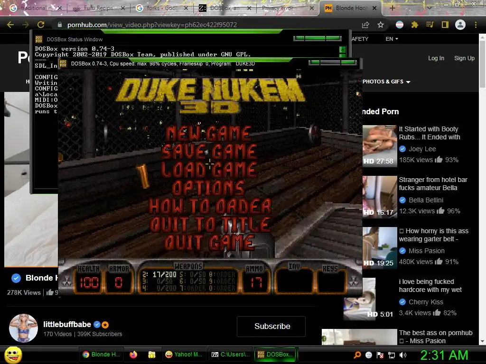This screenshot has width=486, height=364.
Task: Click the DOSBox Status Window title icon
Action: pyautogui.click(x=39, y=39)
